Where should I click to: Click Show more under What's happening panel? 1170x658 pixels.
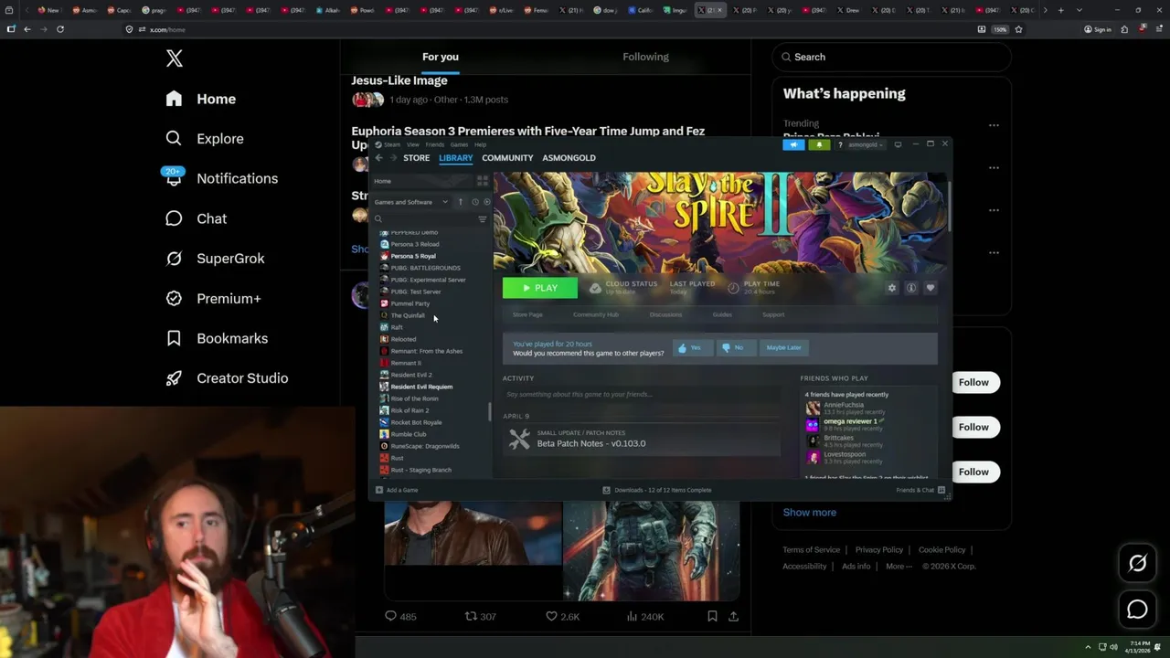(x=810, y=513)
